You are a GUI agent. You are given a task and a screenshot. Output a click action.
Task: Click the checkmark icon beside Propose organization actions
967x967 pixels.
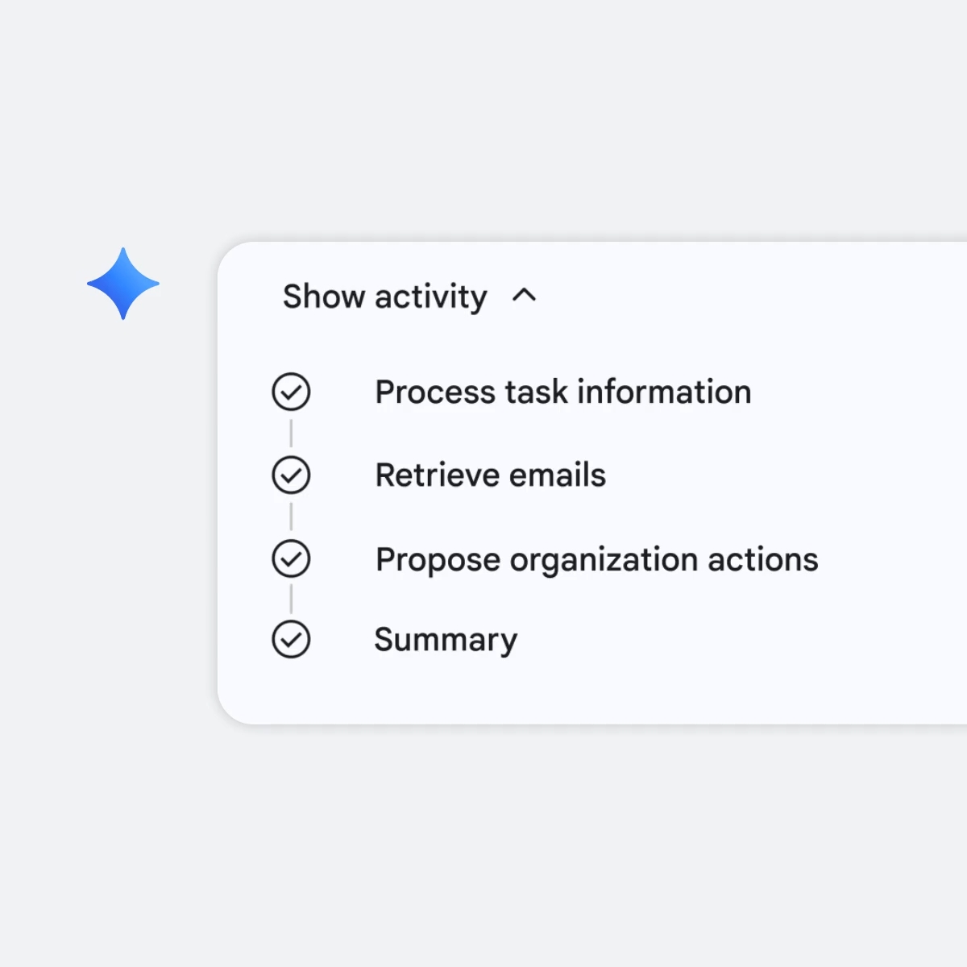pyautogui.click(x=291, y=558)
